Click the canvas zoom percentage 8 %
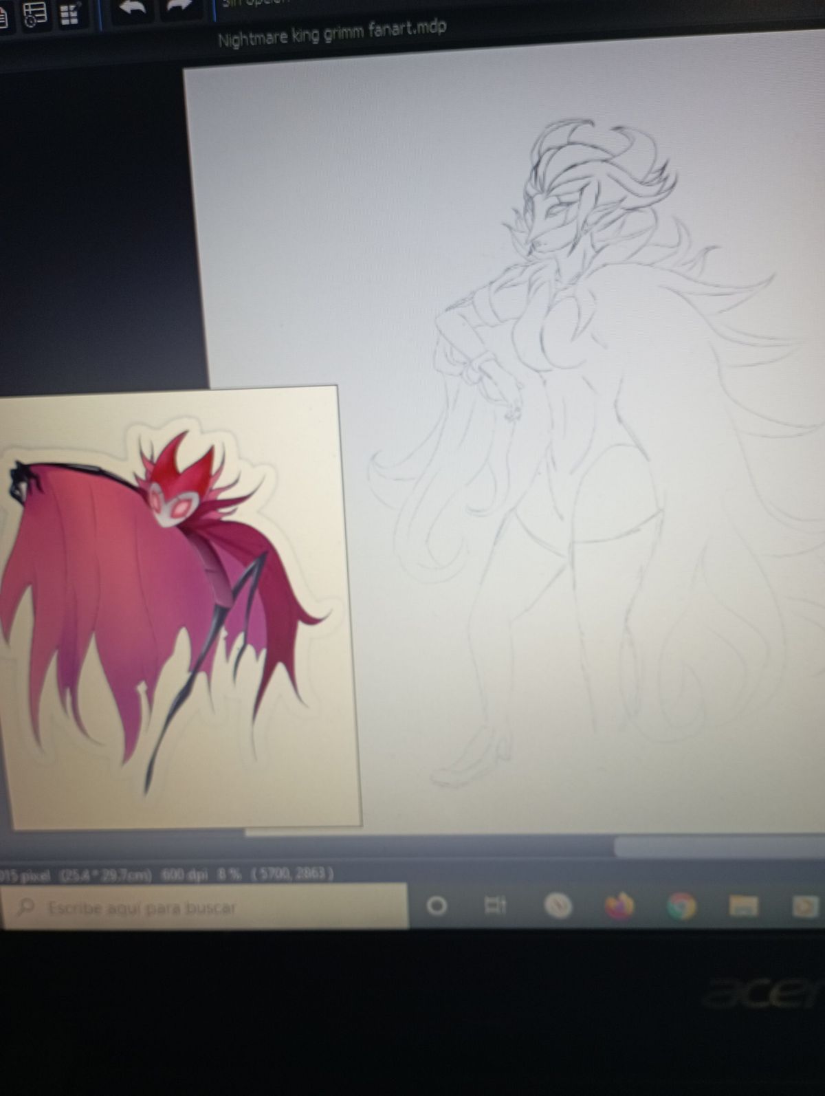 pos(230,875)
